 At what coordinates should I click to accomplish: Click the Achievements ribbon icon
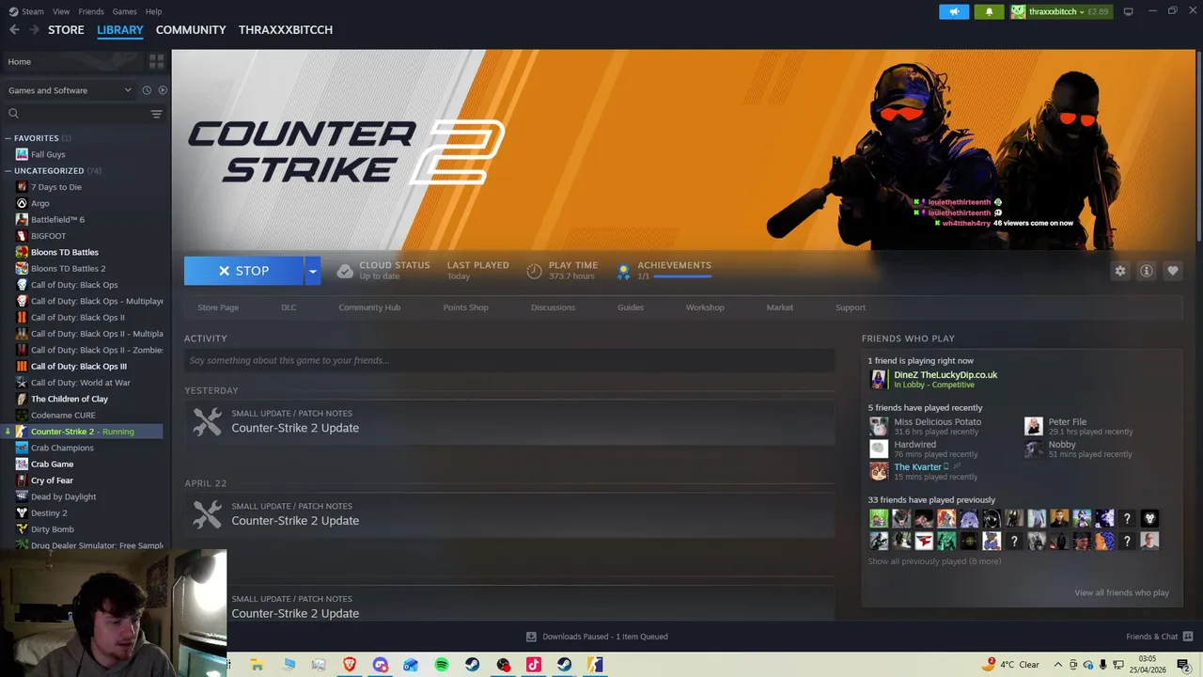tap(622, 271)
